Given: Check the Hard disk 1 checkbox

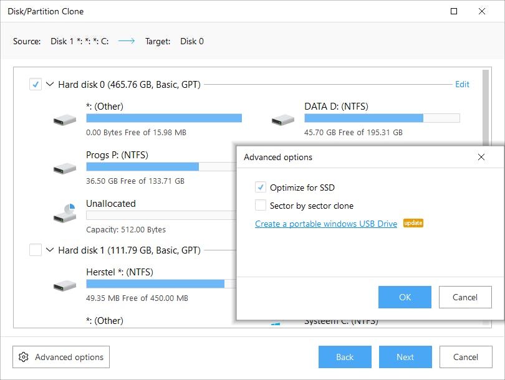Looking at the screenshot, I should coord(36,250).
